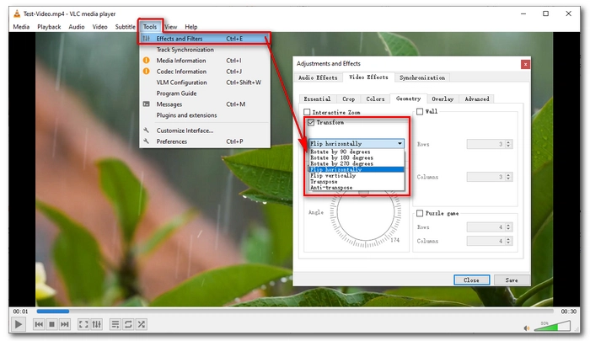590x341 pixels.
Task: Choose Flip vertically list option
Action: (357, 176)
